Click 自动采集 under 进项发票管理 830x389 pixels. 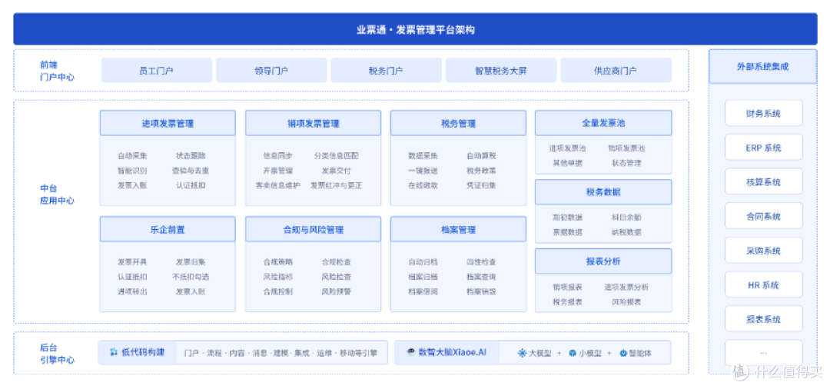tap(132, 155)
